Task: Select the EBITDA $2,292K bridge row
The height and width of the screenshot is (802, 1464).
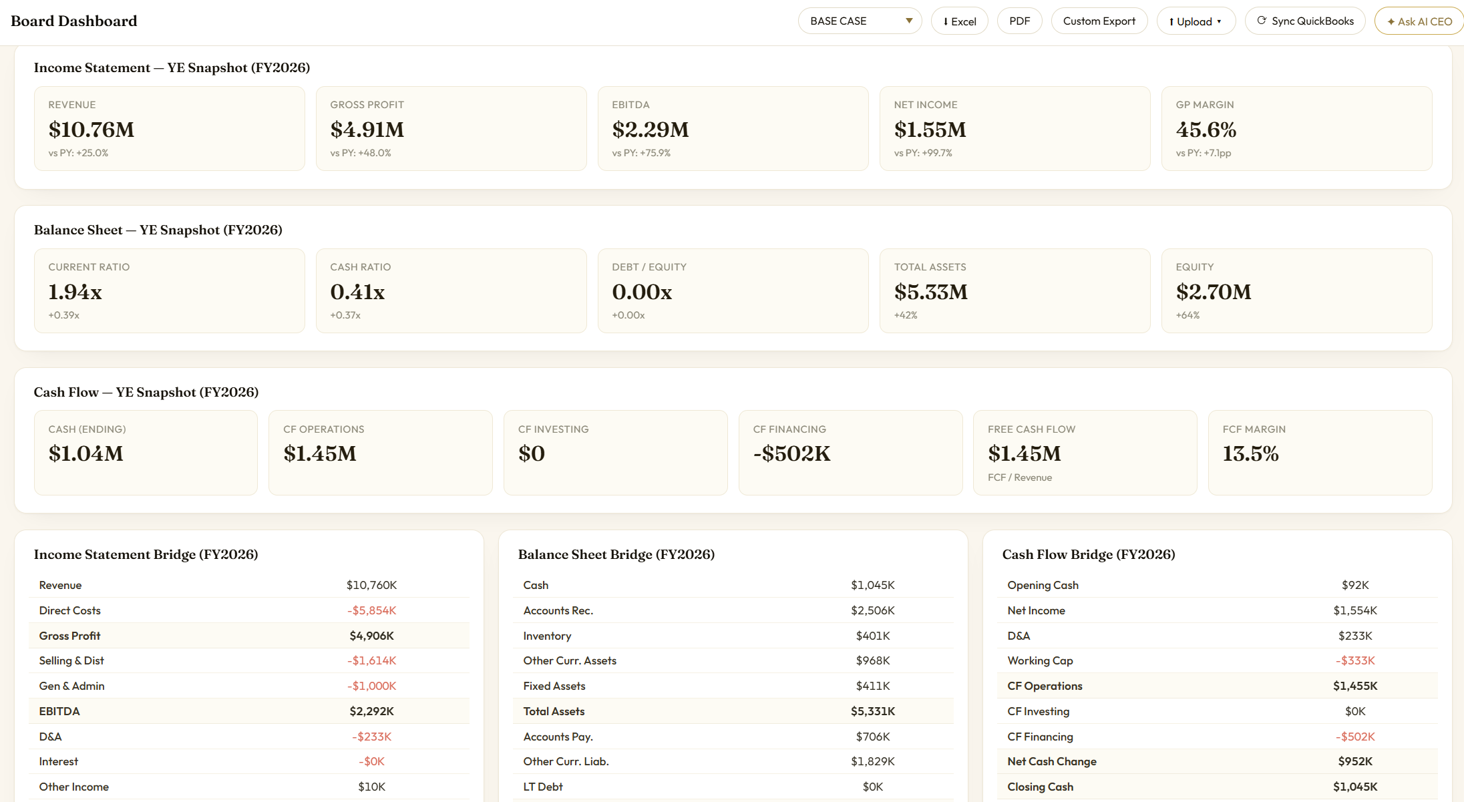Action: (x=249, y=711)
